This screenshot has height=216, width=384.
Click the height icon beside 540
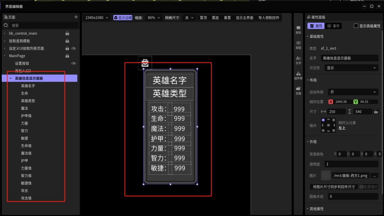[350, 112]
